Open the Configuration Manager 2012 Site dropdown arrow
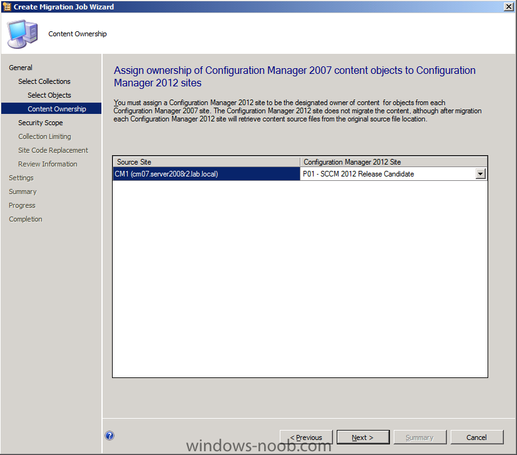This screenshot has width=517, height=455. [x=481, y=174]
